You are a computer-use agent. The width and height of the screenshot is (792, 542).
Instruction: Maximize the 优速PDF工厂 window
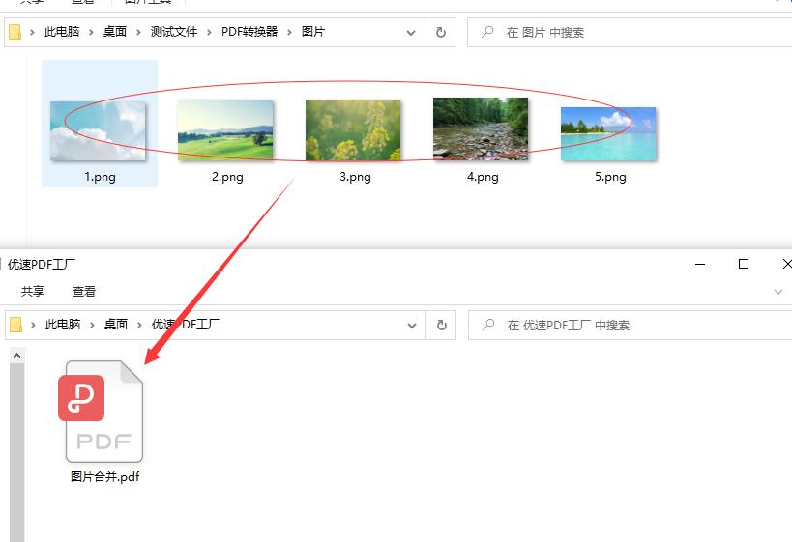(744, 264)
